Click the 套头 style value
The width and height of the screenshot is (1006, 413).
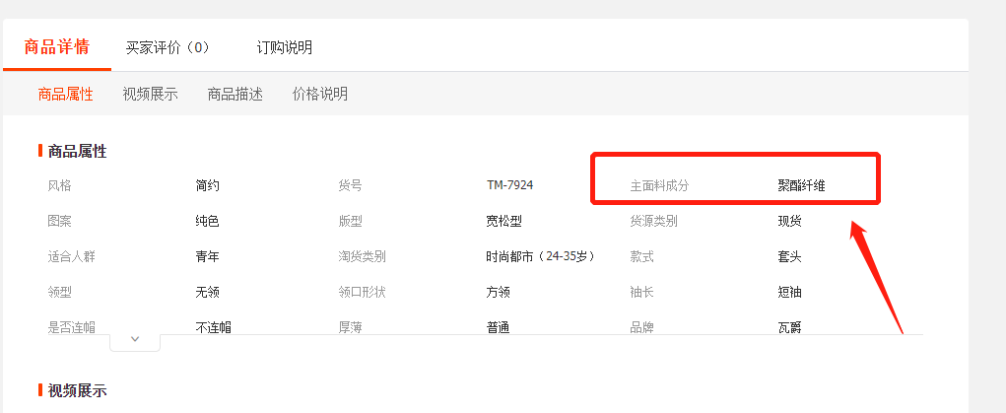[x=789, y=257]
